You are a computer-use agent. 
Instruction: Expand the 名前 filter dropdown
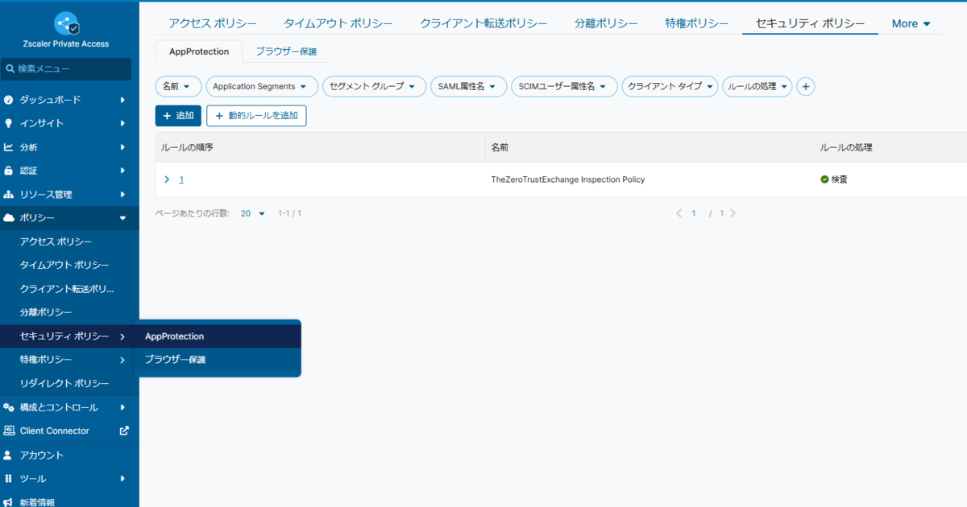(x=178, y=86)
